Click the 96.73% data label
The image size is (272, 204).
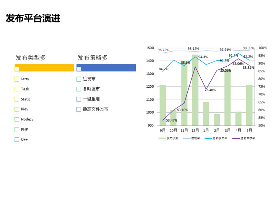[163, 50]
